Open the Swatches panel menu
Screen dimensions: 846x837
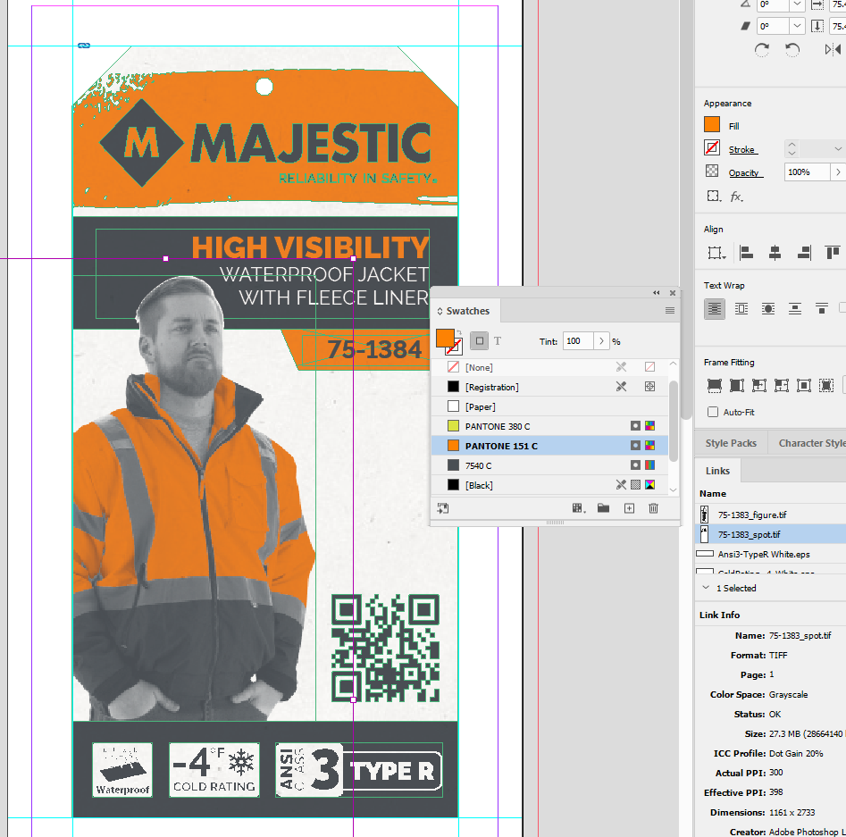coord(670,310)
